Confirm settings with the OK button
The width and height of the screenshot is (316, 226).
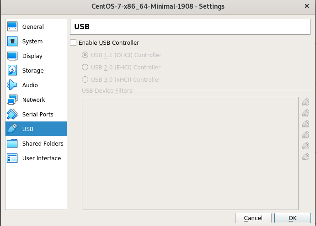click(292, 218)
